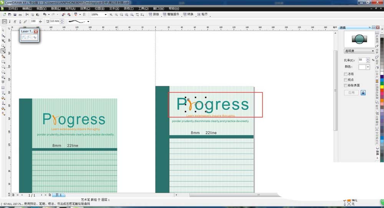
Task: Enable the 冻结 (Frozen) checkbox
Action: [346, 74]
